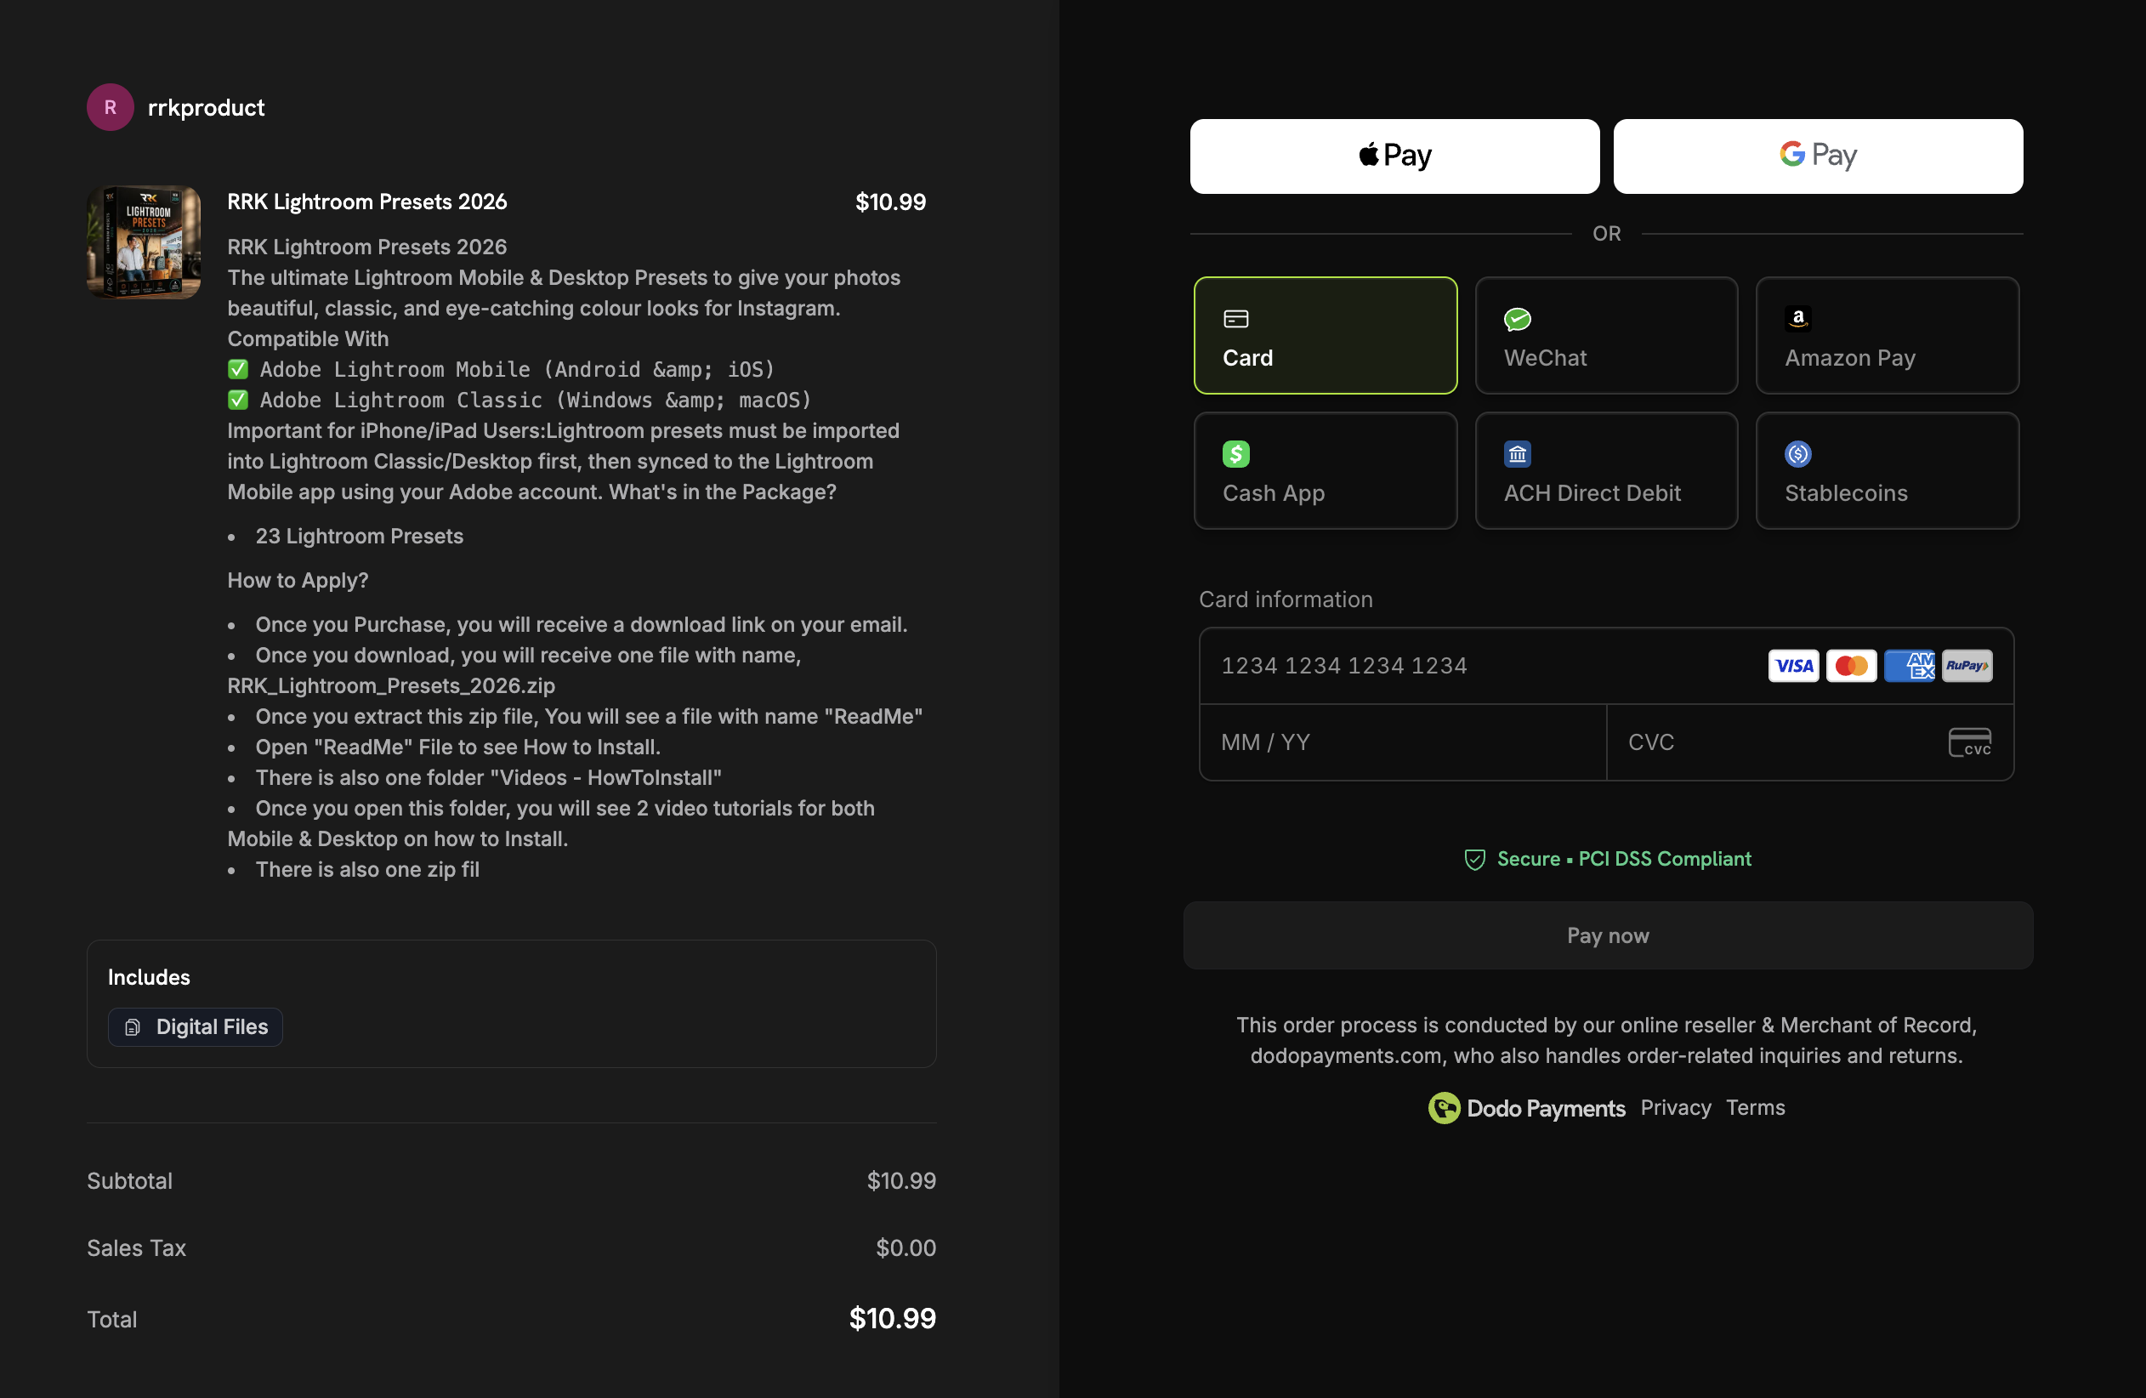Image resolution: width=2146 pixels, height=1398 pixels.
Task: Open the Lightroom Presets product thumbnail
Action: 144,242
